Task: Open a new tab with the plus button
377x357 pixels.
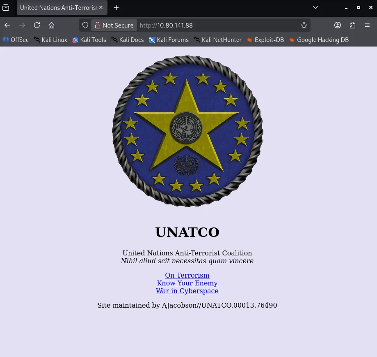Action: (117, 7)
